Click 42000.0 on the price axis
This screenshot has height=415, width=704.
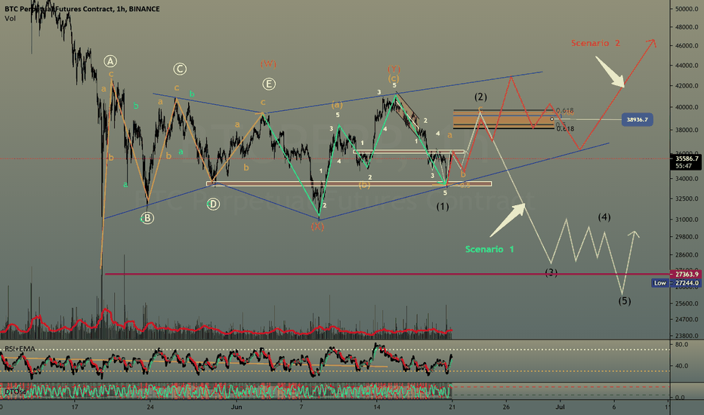point(687,86)
